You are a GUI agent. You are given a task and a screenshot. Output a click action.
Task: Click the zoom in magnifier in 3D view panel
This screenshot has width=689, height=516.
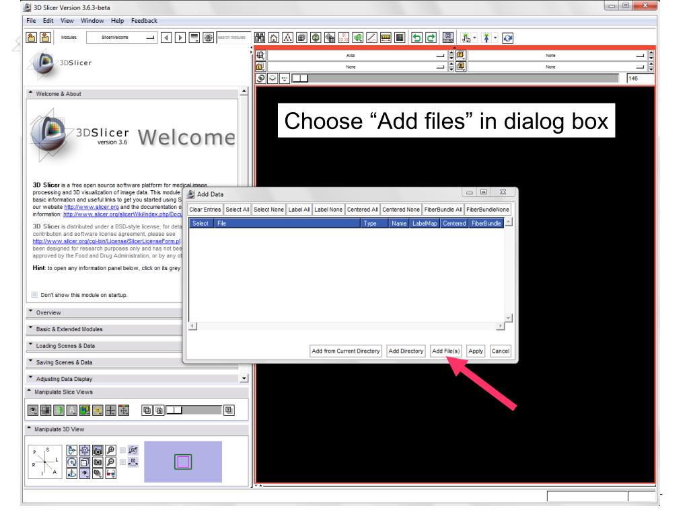tap(111, 450)
